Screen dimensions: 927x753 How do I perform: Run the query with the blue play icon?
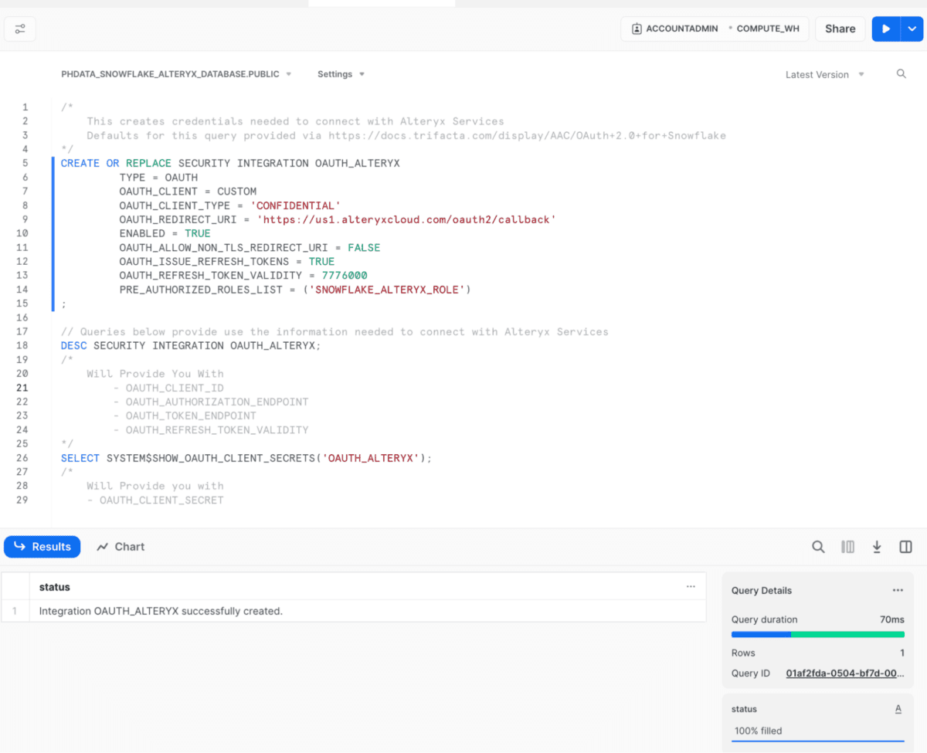885,29
